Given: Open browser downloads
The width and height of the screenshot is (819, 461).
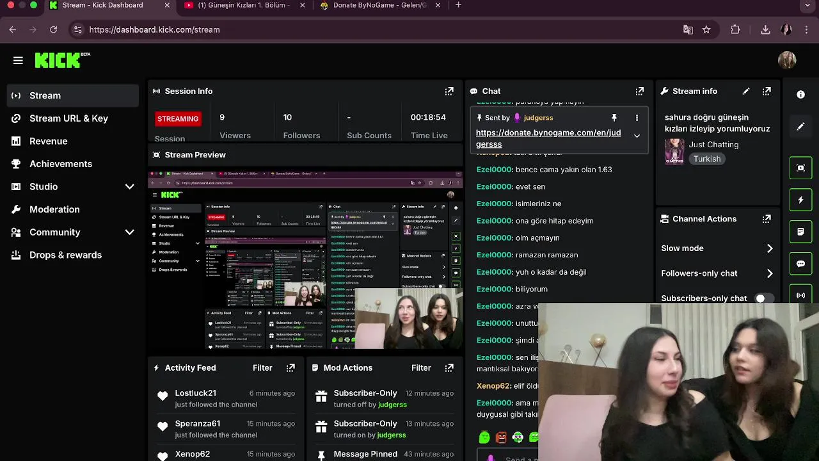Looking at the screenshot, I should point(765,29).
